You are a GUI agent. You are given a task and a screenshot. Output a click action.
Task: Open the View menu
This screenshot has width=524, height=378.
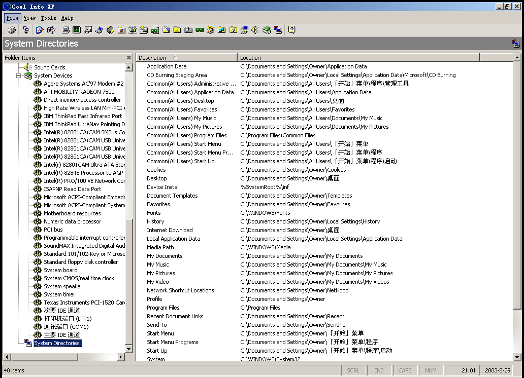click(x=30, y=18)
